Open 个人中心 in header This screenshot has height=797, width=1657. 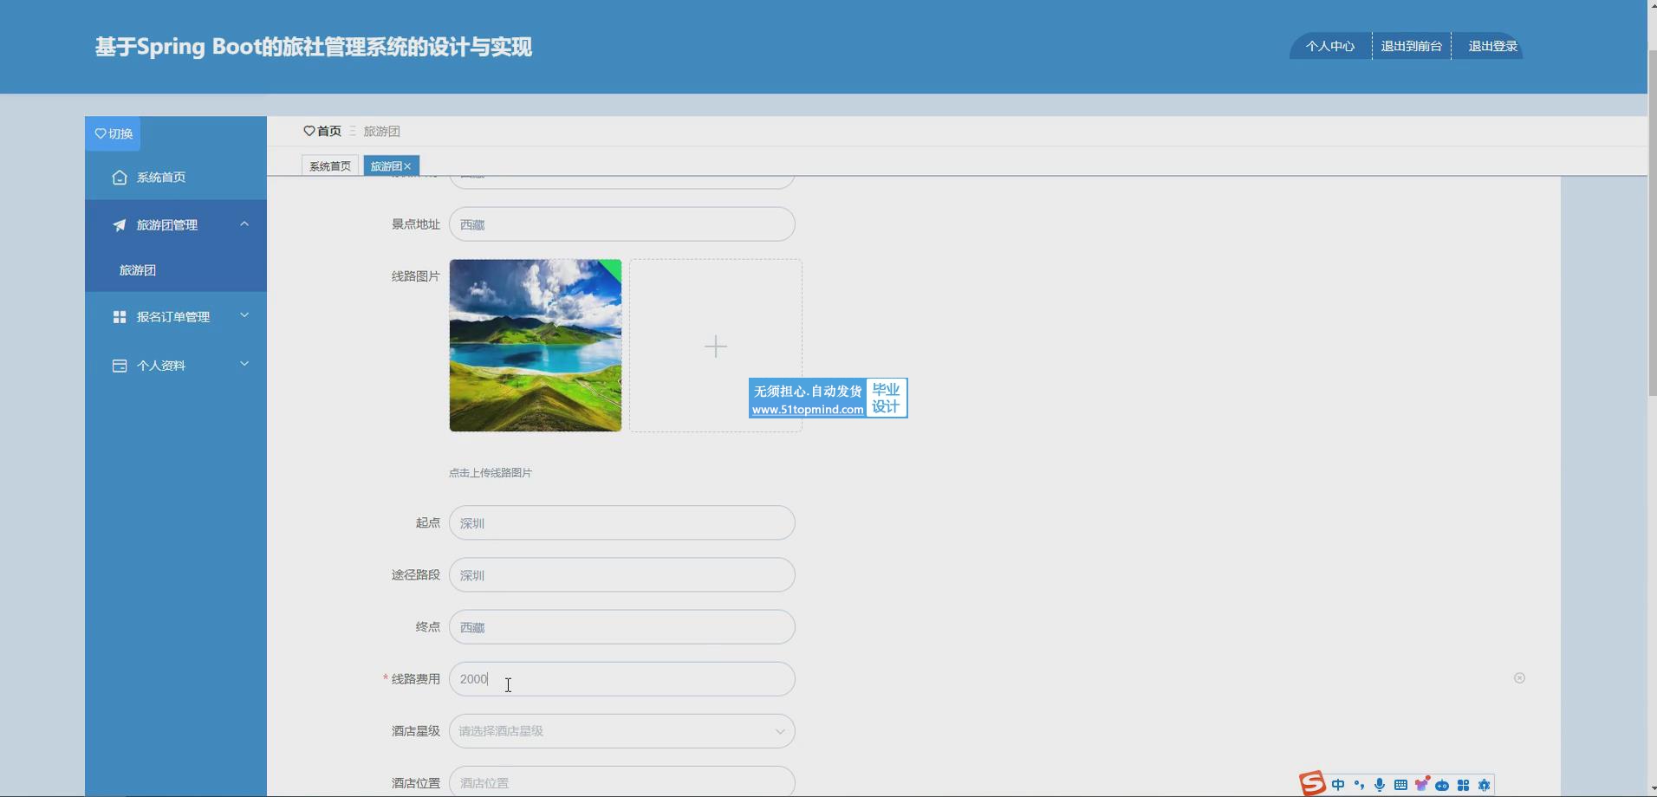[1330, 46]
